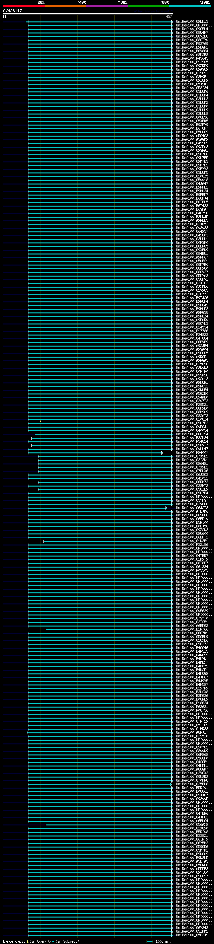Click the white query sequence ruler bar
This screenshot has height=944, width=214.
(88, 13)
